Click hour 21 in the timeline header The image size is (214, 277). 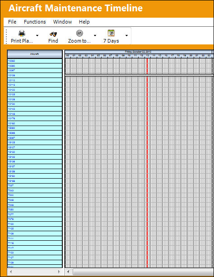pyautogui.click(x=197, y=55)
